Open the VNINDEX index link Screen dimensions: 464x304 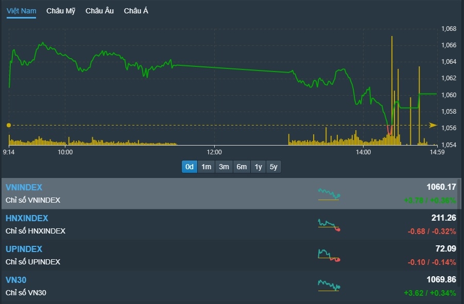coord(24,187)
